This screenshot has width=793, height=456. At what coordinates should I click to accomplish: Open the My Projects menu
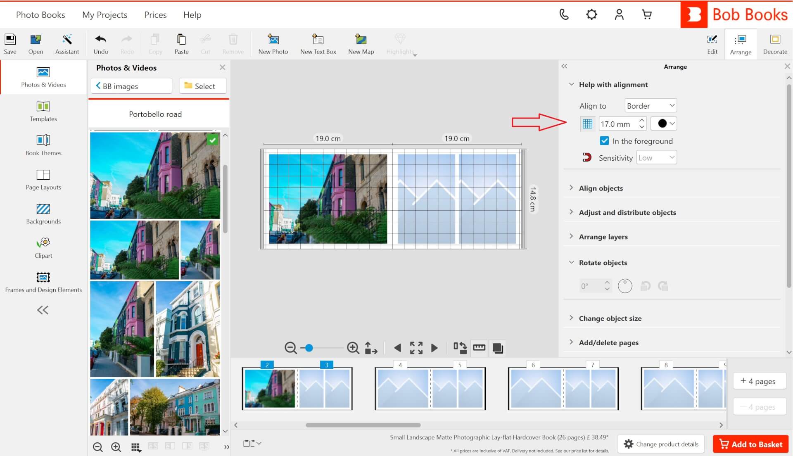coord(104,15)
